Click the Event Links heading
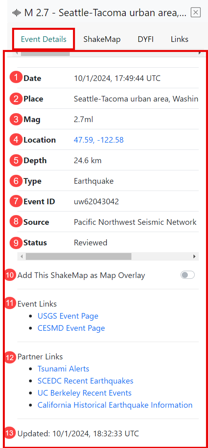 tap(37, 304)
